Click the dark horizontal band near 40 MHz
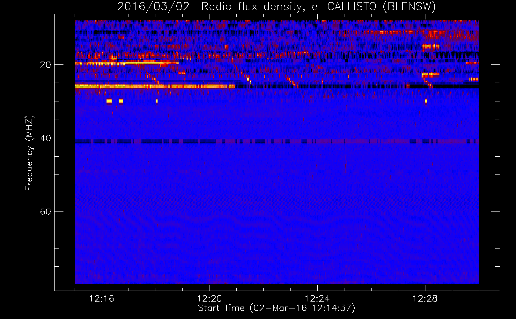516x319 pixels. (277, 141)
